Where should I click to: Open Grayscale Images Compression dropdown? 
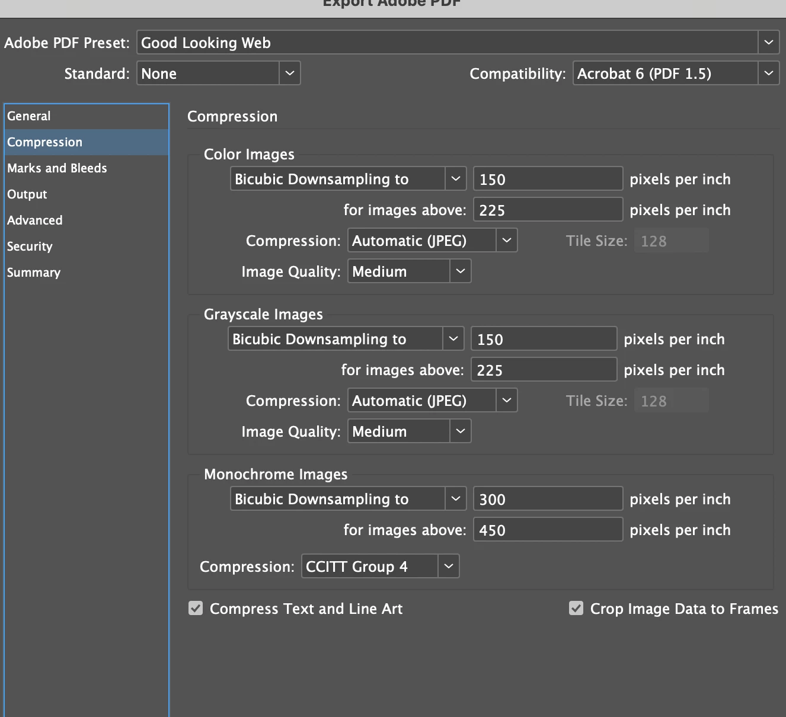tap(432, 401)
